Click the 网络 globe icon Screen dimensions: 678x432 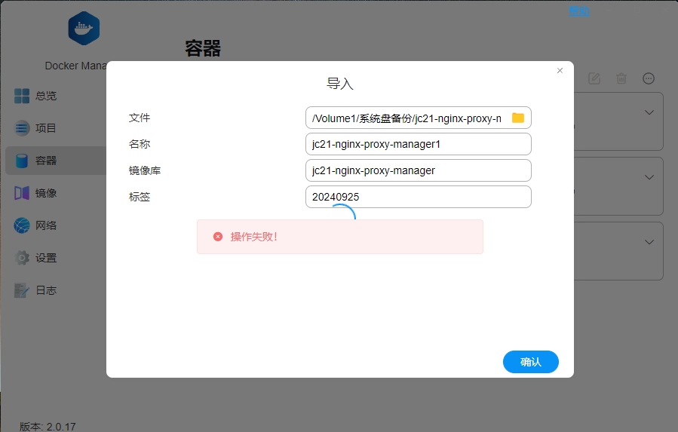coord(22,225)
